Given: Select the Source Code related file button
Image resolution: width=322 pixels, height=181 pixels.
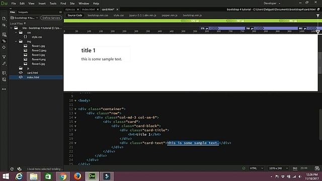Looking at the screenshot, I should coord(75,16).
